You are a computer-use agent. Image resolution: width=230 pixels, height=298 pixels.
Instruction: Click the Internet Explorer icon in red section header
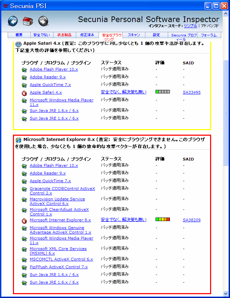tap(19, 140)
